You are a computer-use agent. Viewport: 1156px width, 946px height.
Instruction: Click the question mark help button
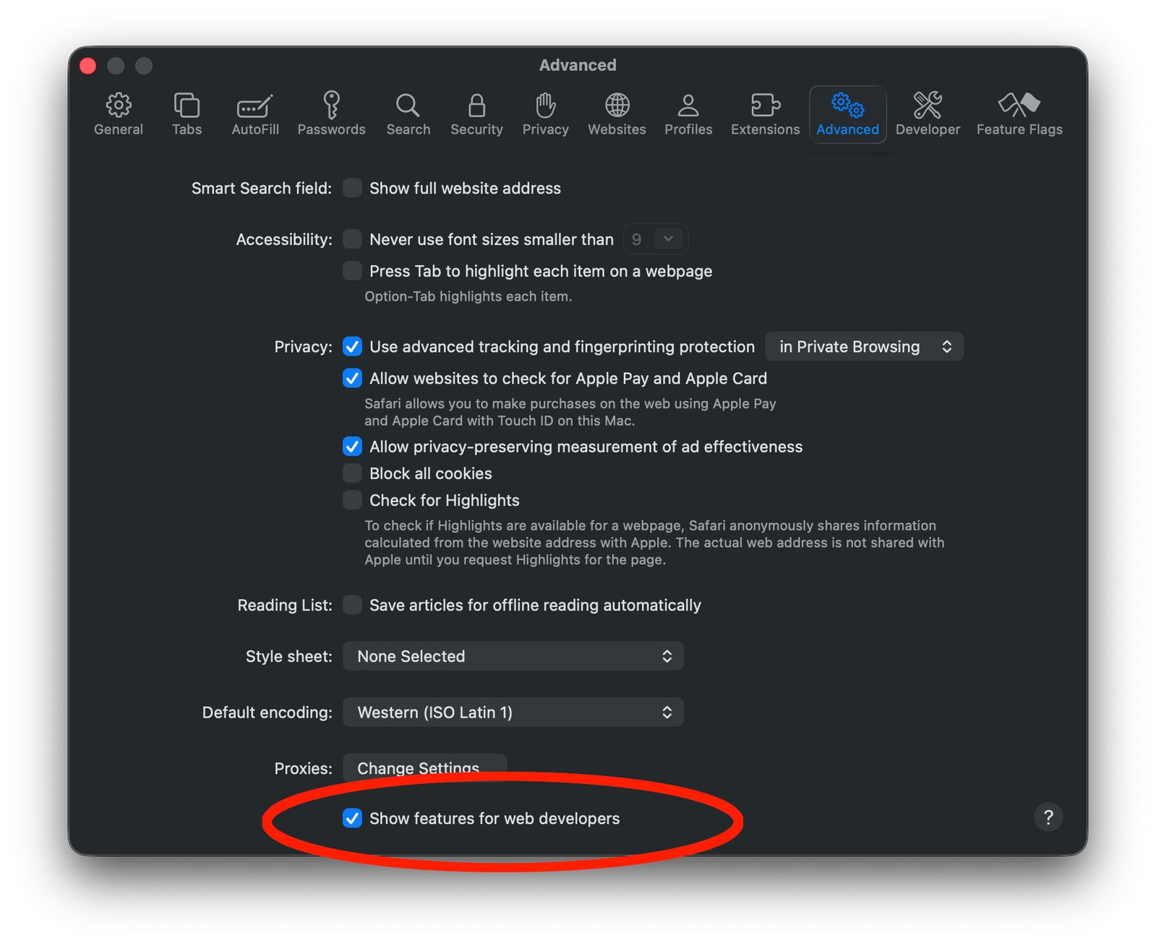click(1048, 817)
